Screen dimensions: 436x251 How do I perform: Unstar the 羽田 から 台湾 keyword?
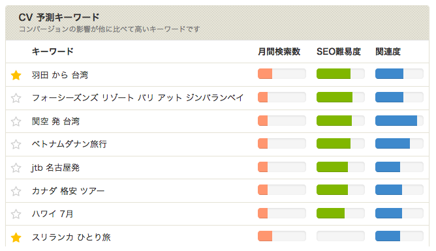click(16, 75)
